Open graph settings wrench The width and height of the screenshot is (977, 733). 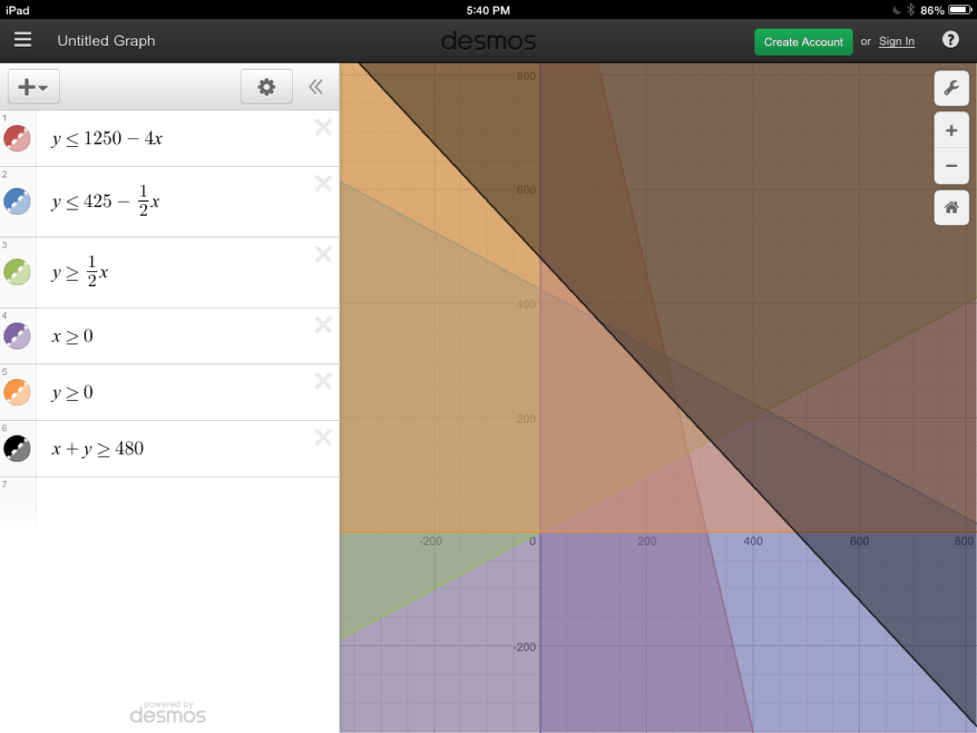[951, 88]
